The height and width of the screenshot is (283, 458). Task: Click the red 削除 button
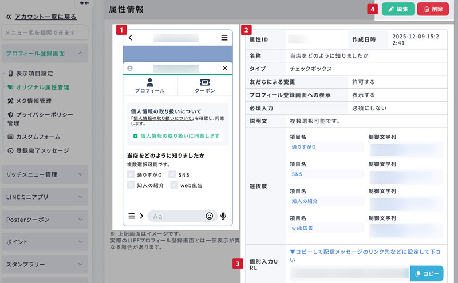click(433, 10)
